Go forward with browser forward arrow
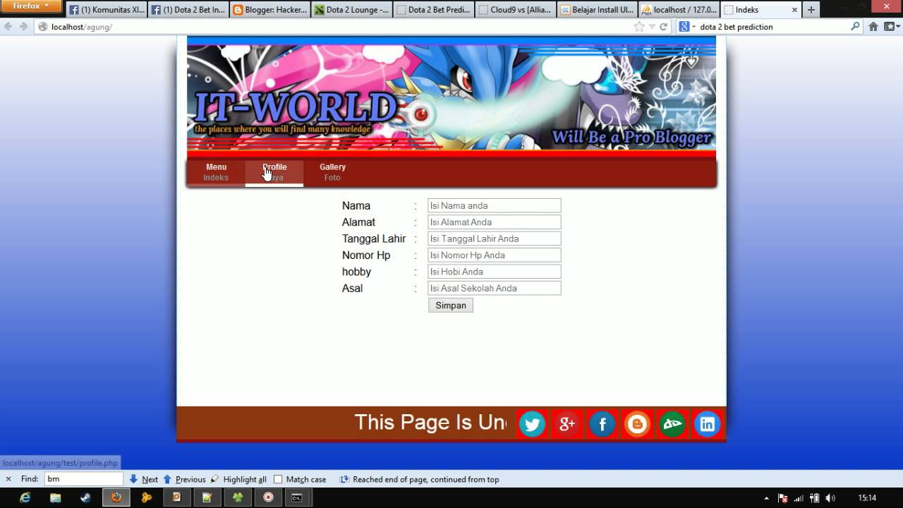 pos(23,27)
